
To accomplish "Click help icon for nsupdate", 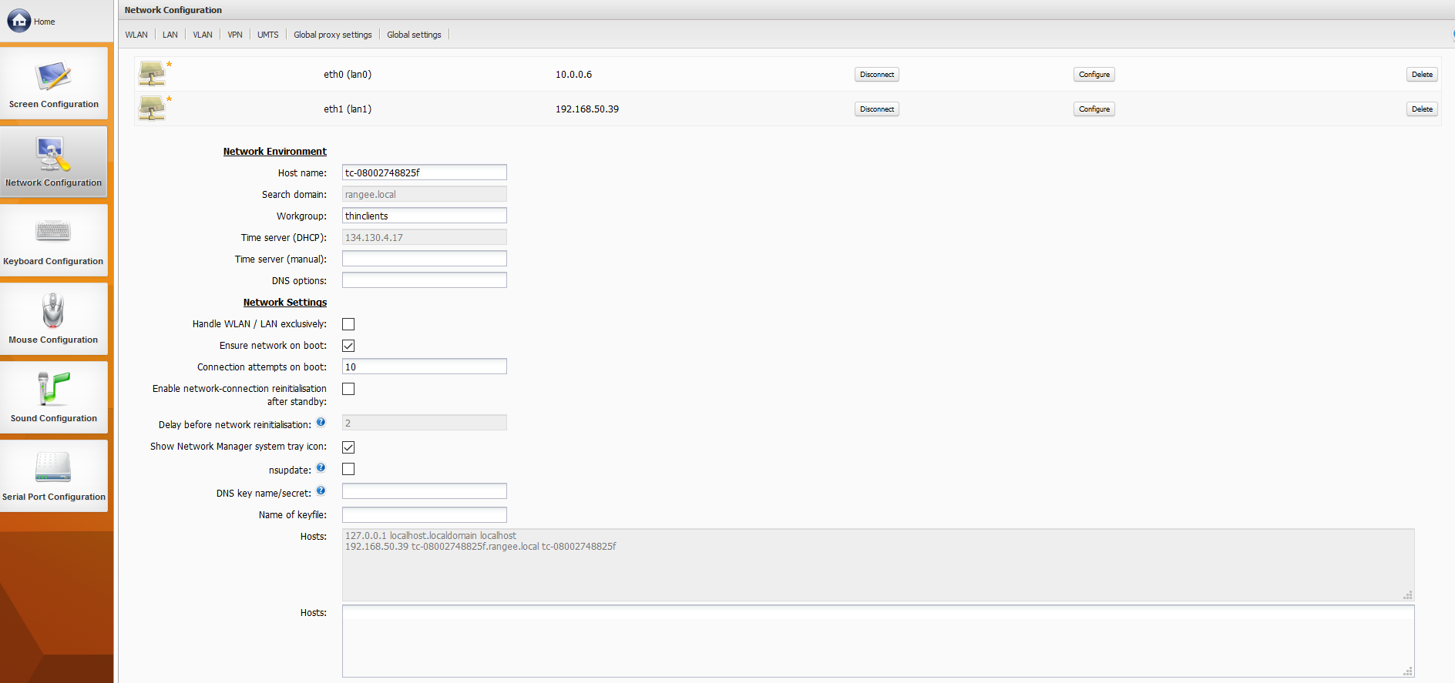I will tap(321, 468).
